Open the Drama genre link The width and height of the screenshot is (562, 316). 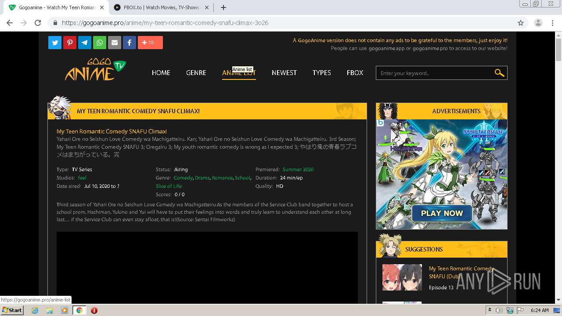[x=202, y=178]
